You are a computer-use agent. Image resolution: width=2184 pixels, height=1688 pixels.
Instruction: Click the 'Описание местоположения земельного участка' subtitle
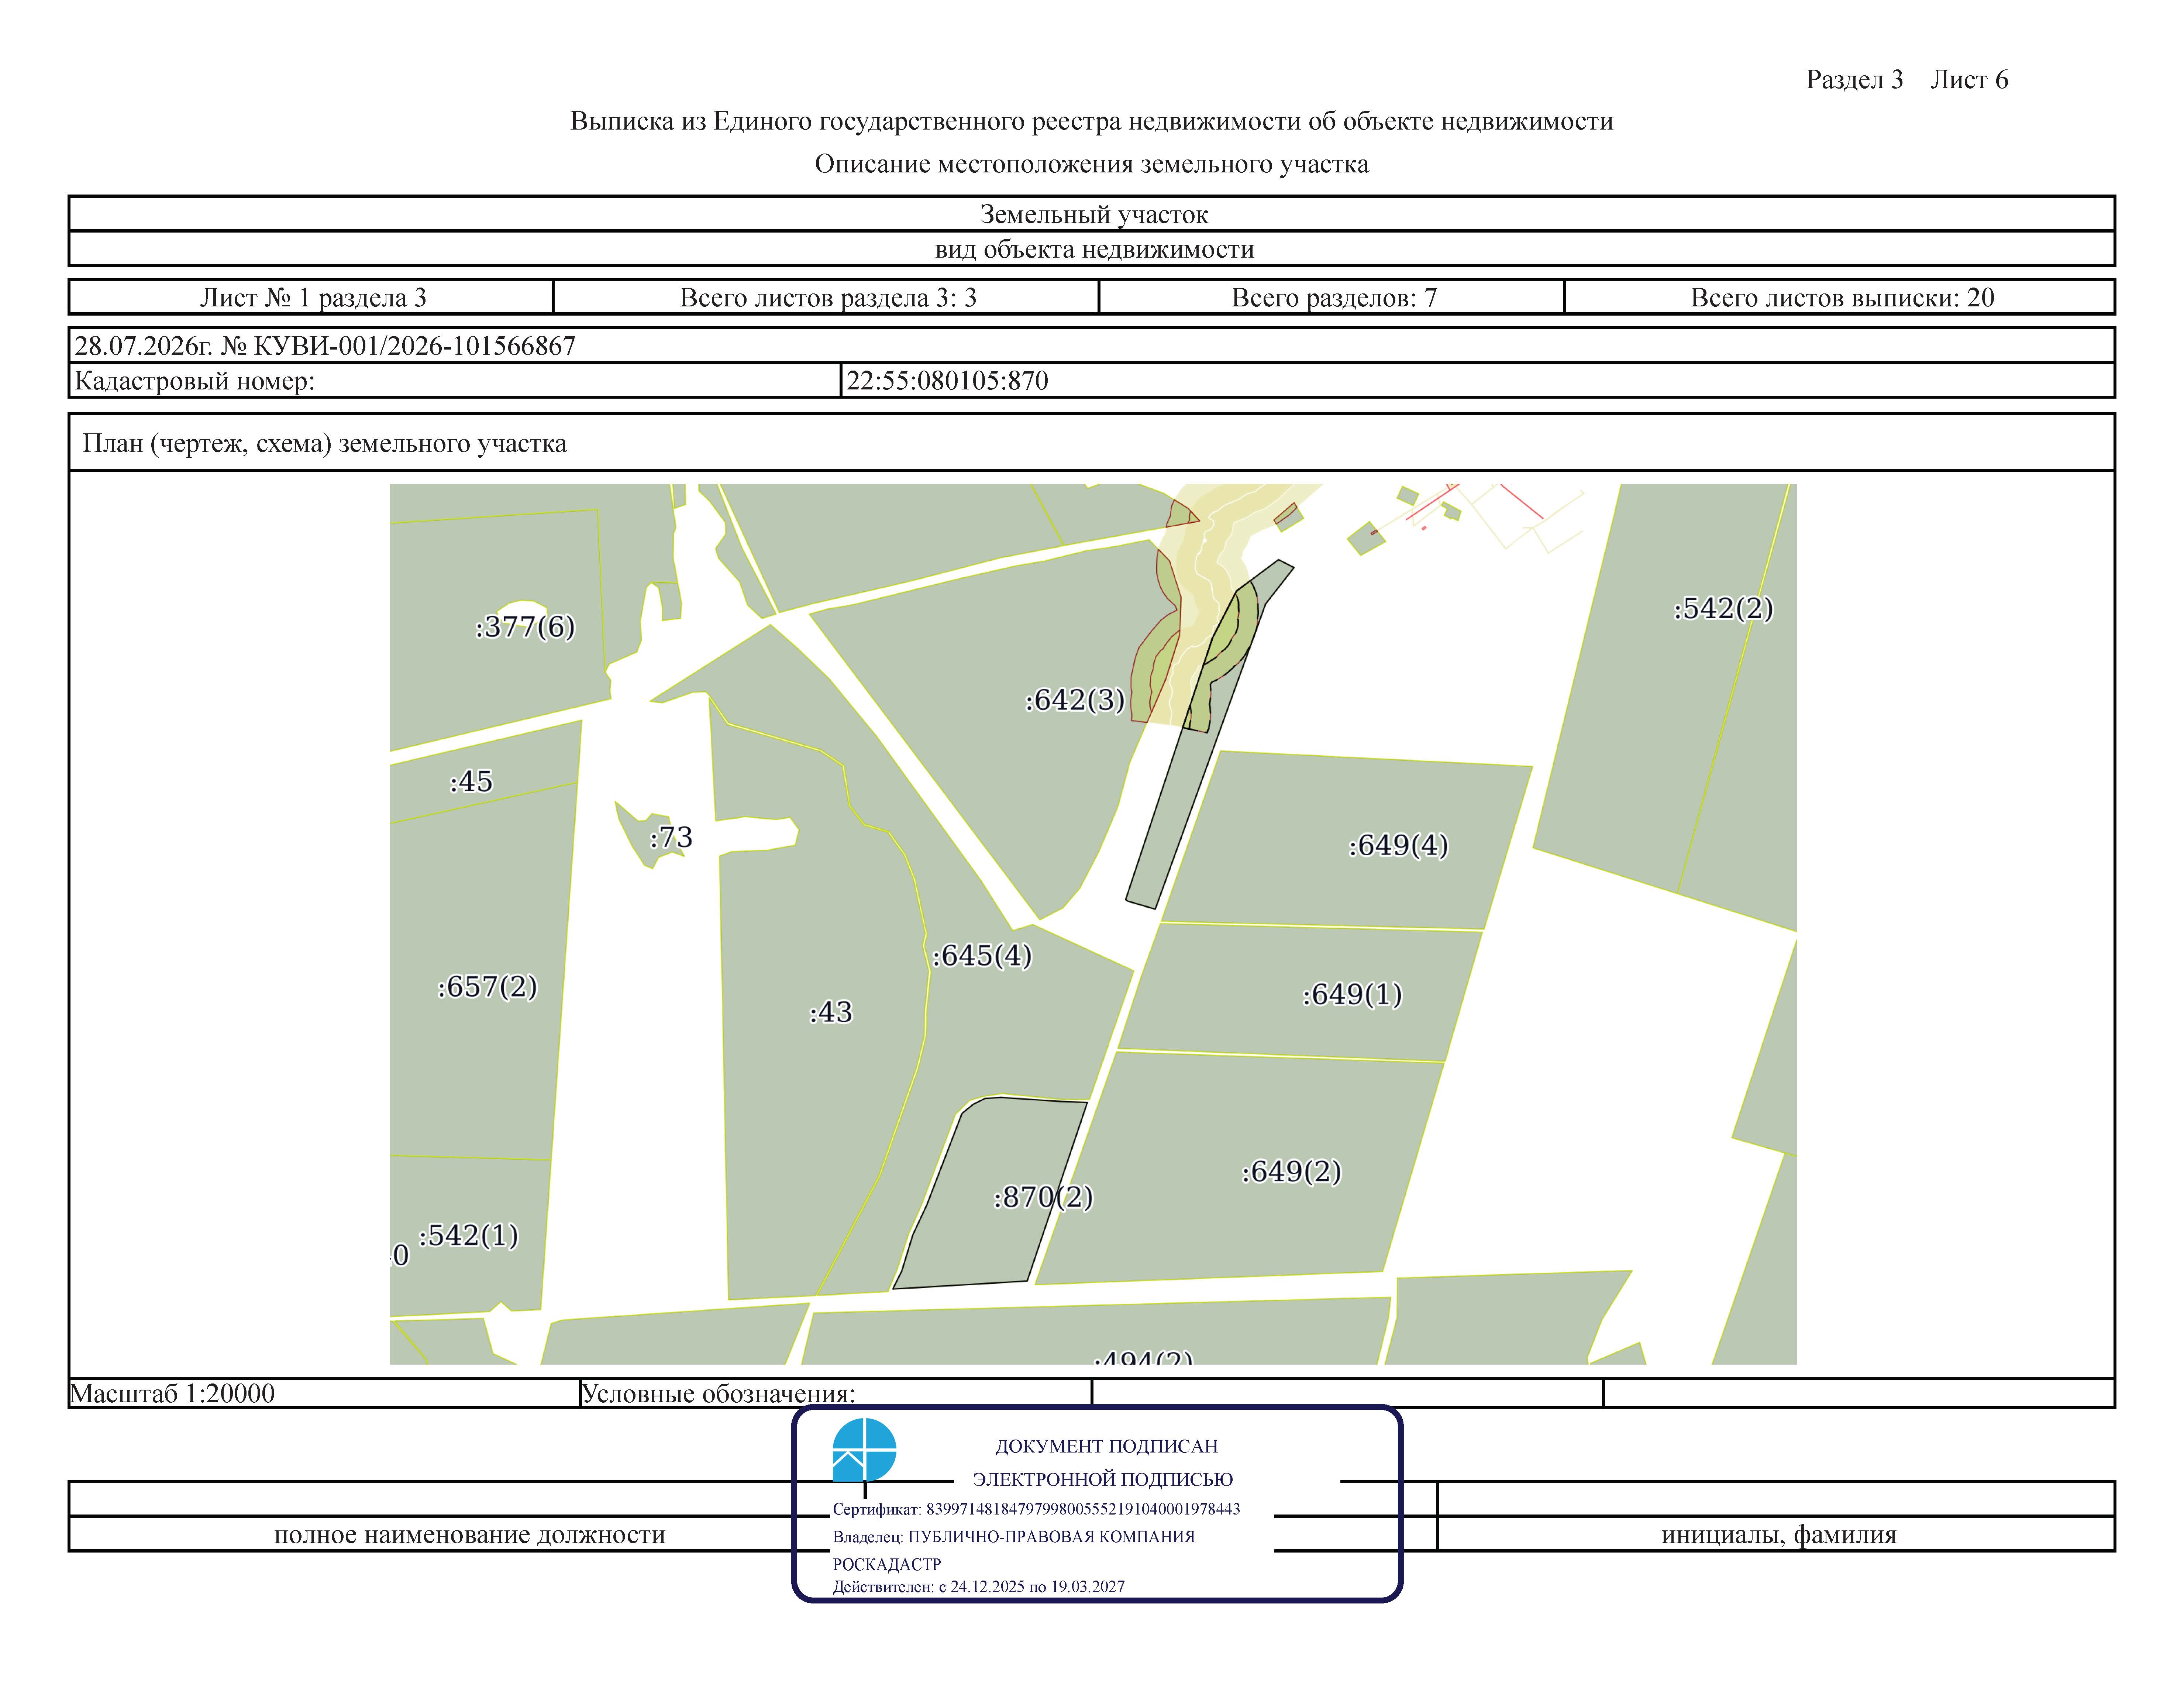1092,164
